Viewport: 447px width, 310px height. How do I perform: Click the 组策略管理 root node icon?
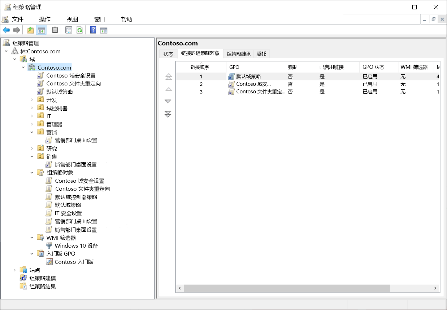[6, 43]
